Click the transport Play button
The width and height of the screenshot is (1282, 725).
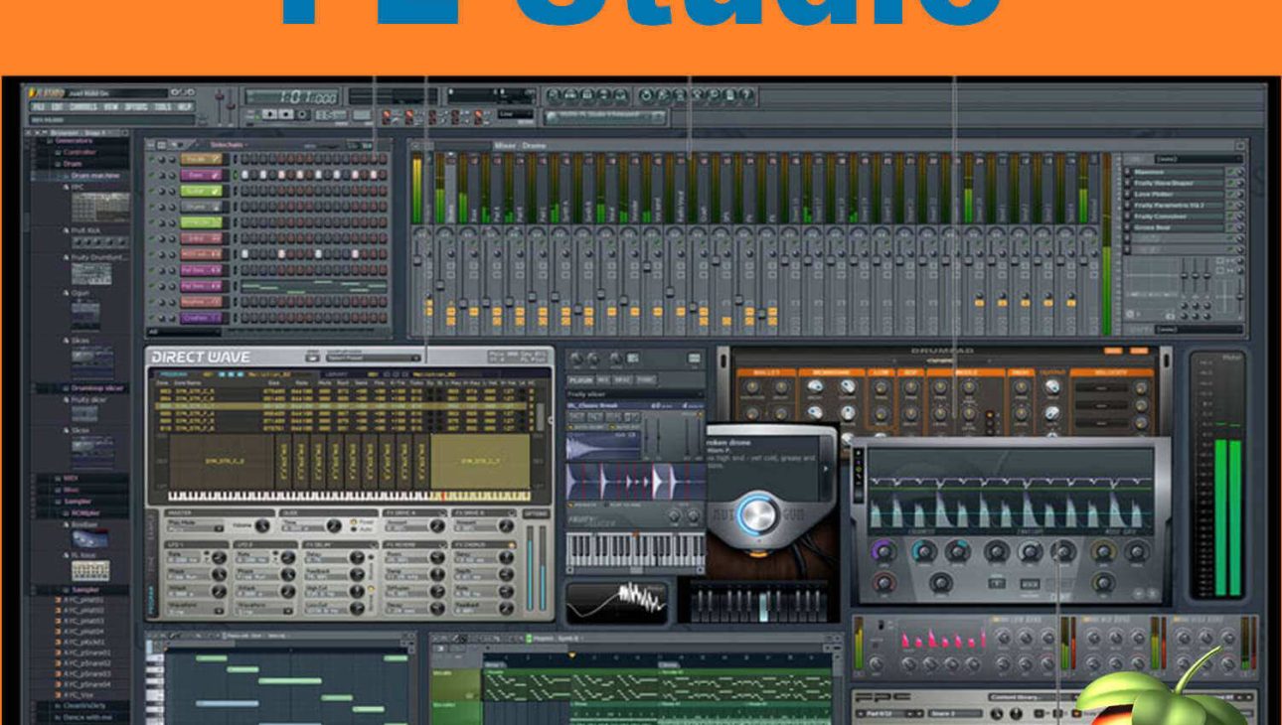tap(269, 114)
